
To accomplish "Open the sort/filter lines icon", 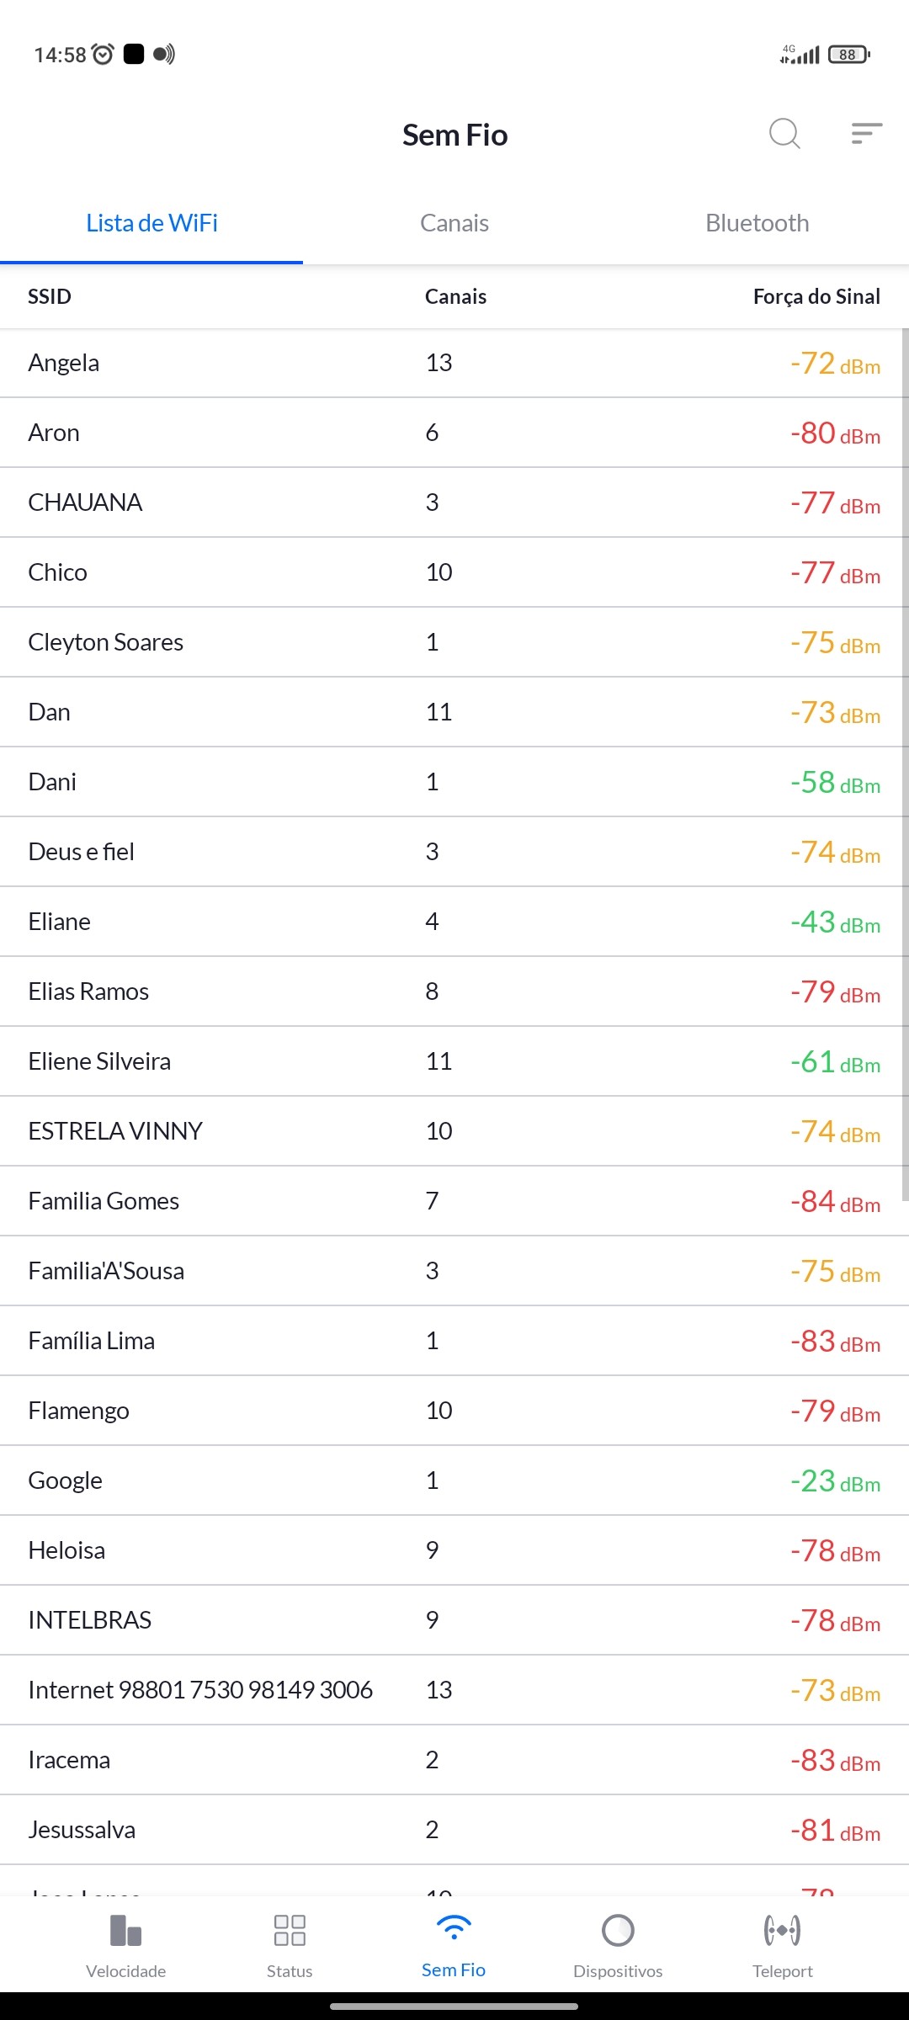I will [x=866, y=134].
